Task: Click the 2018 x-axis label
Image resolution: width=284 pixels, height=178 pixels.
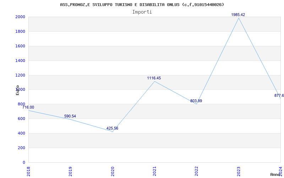Action: click(x=28, y=171)
